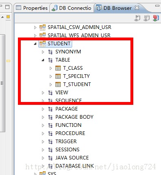Open the DB Connection tab
Viewport: 161px width, 175px height.
click(71, 8)
